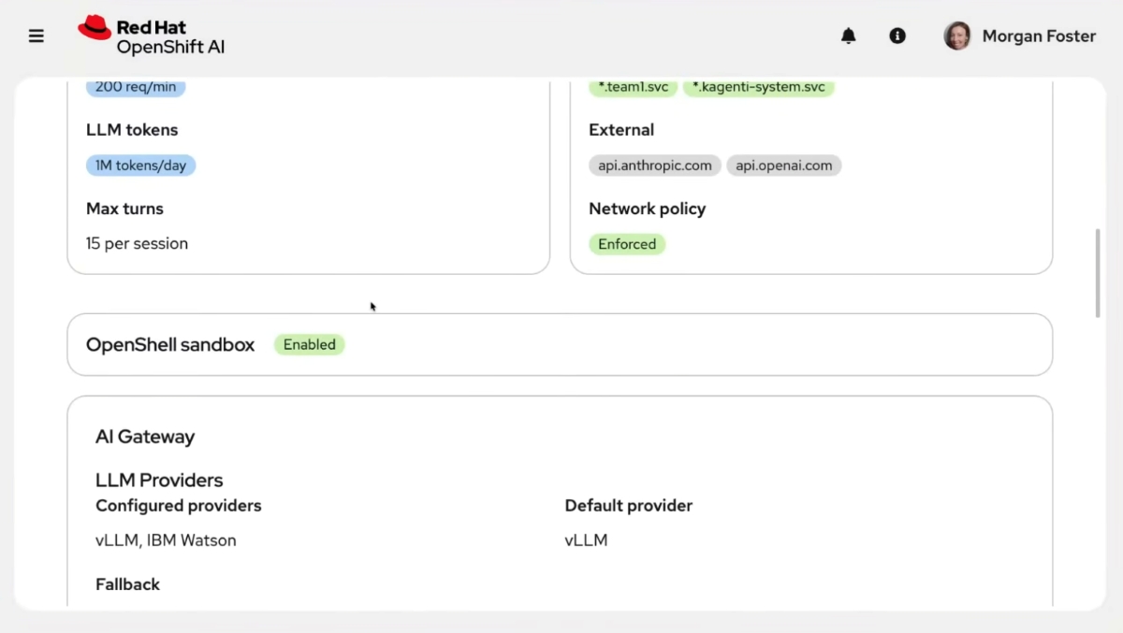This screenshot has height=633, width=1123.
Task: Select the api.anthropic.com chip
Action: pos(655,165)
